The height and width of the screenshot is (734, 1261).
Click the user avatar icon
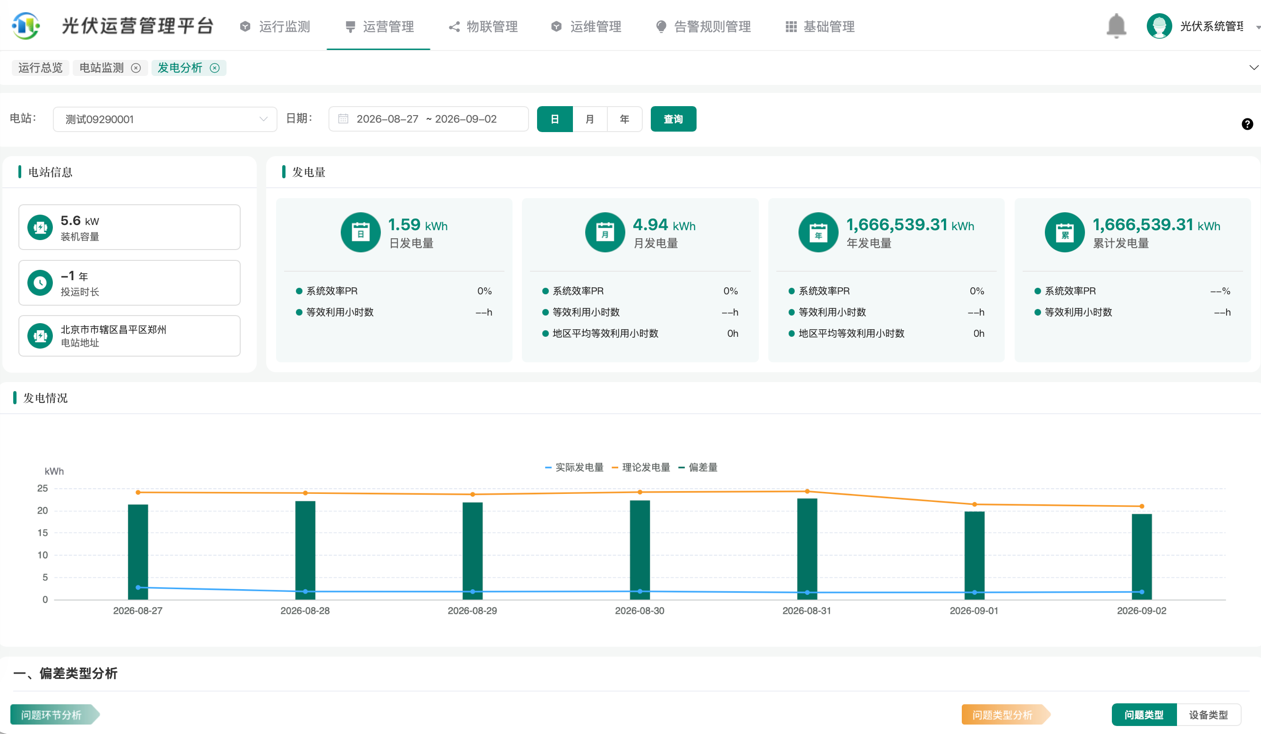(1159, 26)
